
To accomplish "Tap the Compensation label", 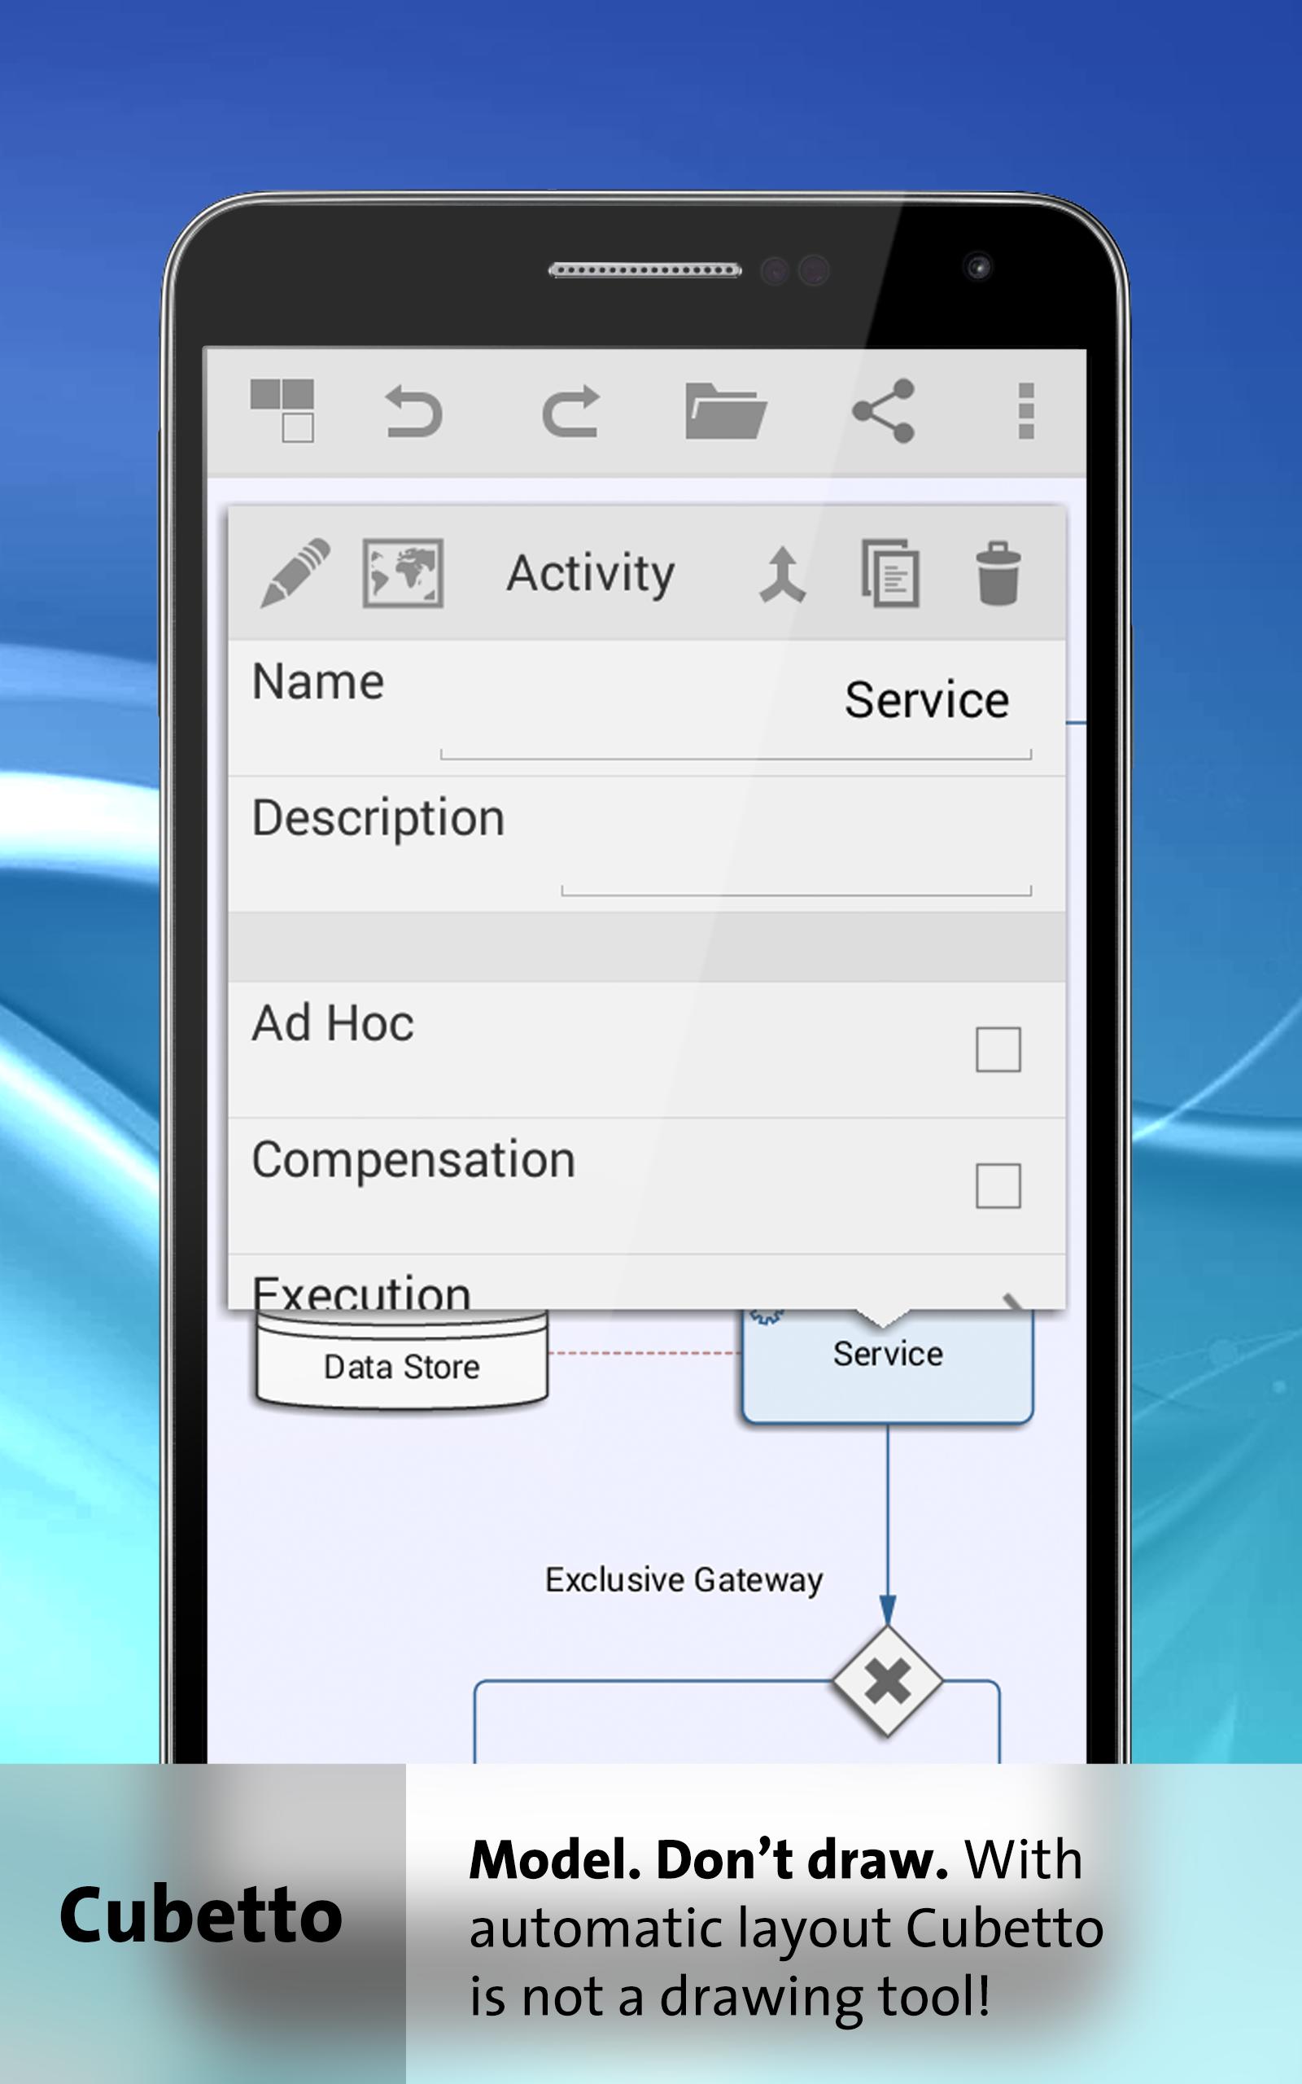I will coord(413,1160).
